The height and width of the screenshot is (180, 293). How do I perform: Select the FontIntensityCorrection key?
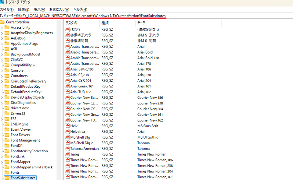point(29,151)
